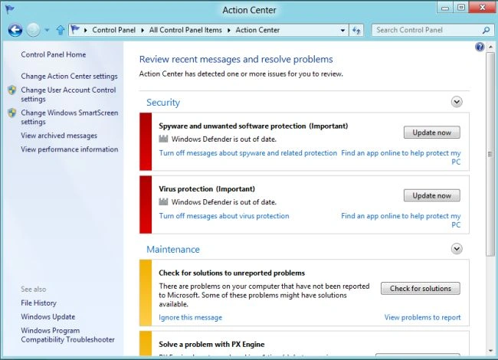Click the shield icon beside Windows SmartScreen
This screenshot has height=360, width=498.
12,113
